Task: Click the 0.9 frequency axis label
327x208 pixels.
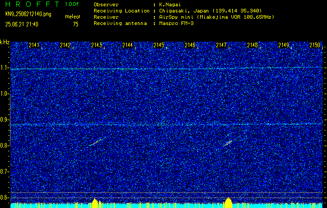Action: click(x=4, y=120)
